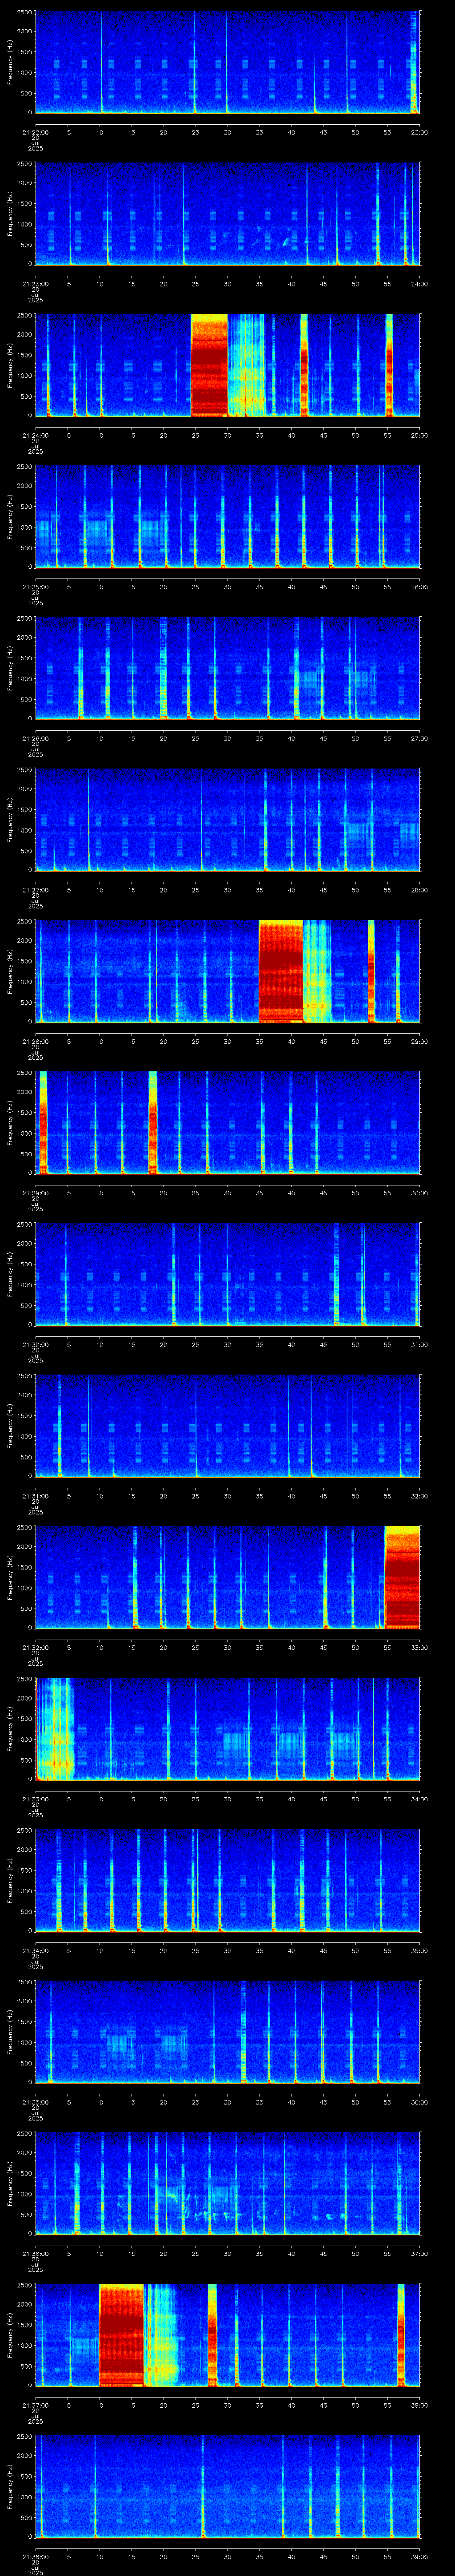455x2576 pixels.
Task: Select the 24:00 end time label
Action: click(x=419, y=284)
